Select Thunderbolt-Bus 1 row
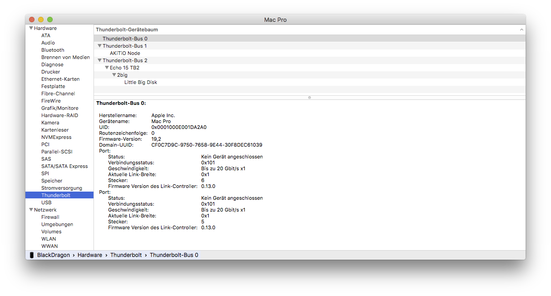The width and height of the screenshot is (551, 296). coord(310,46)
